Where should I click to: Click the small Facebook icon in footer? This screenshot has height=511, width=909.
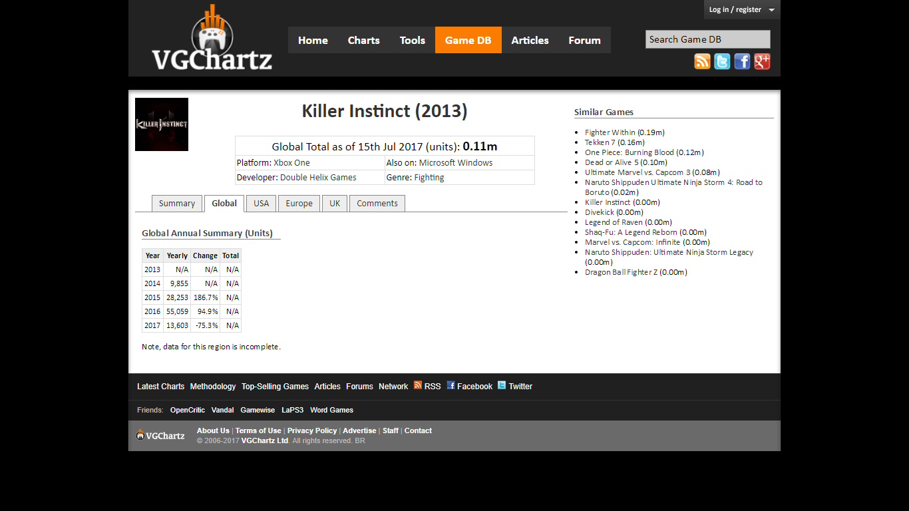[x=451, y=385]
